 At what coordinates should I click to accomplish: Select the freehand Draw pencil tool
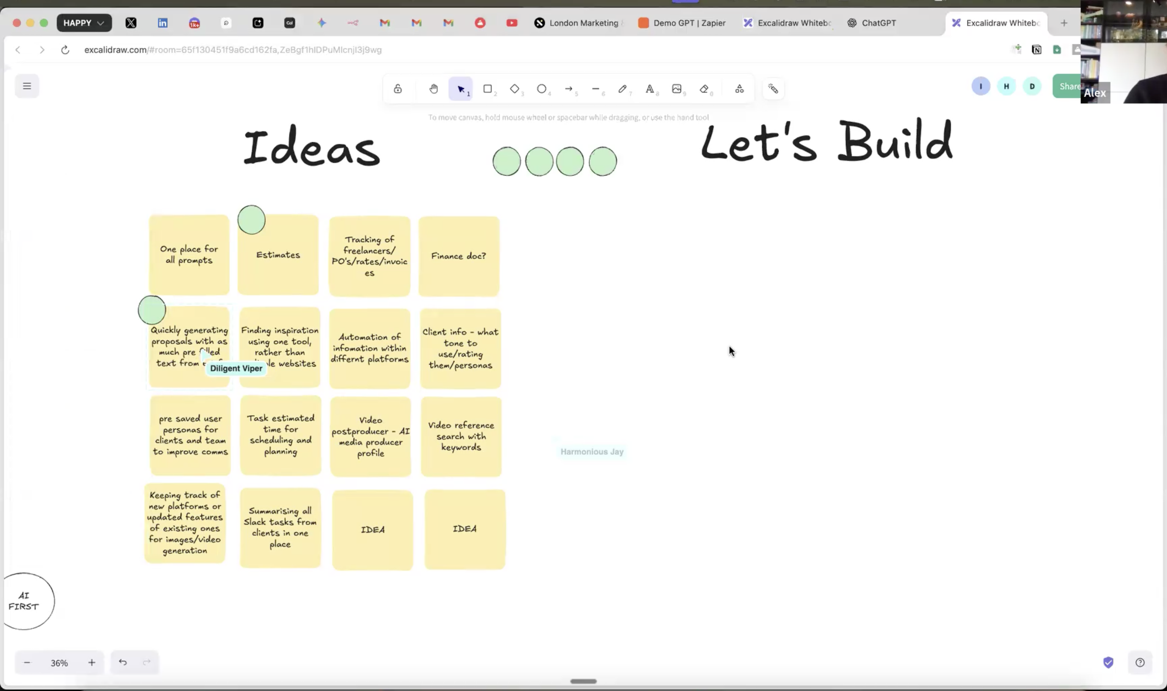point(623,89)
